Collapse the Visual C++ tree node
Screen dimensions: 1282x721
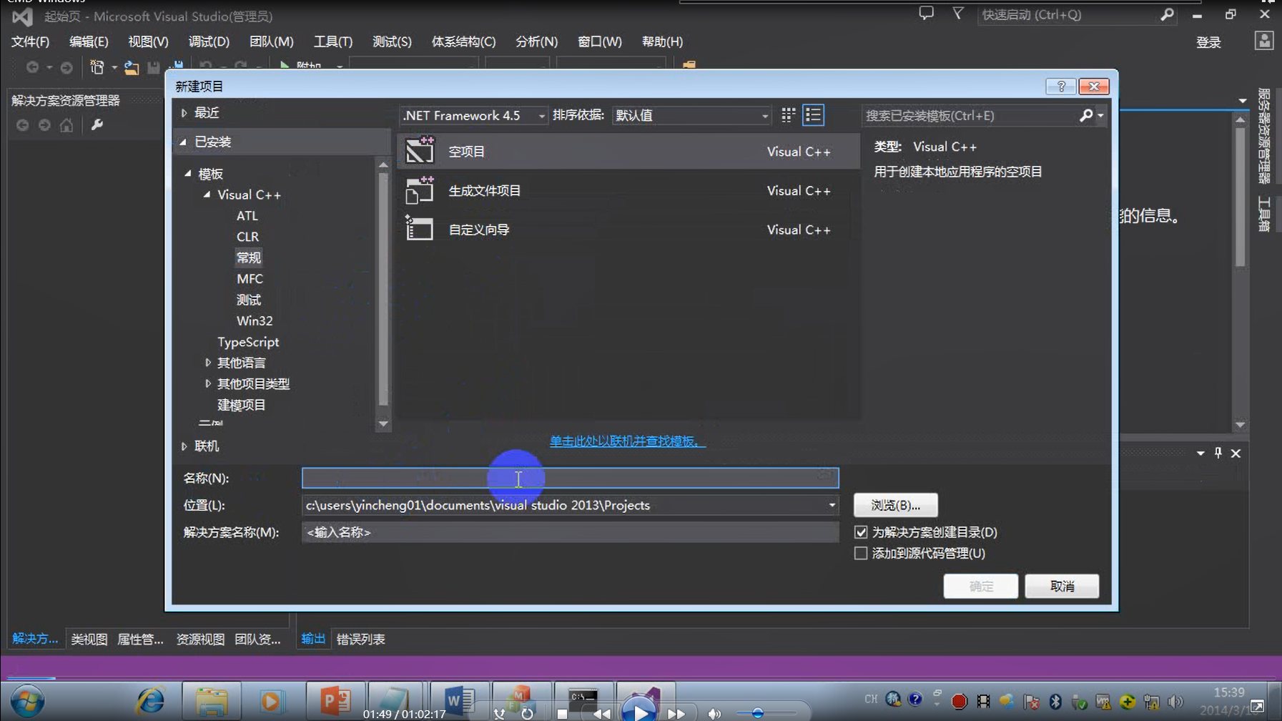pos(207,195)
